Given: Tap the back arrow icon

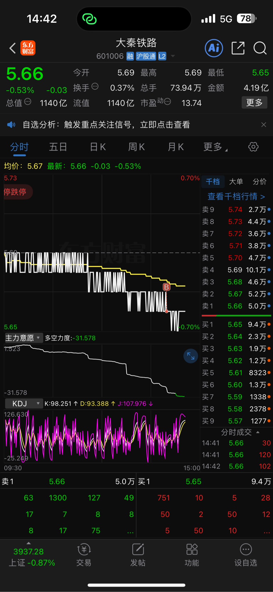Looking at the screenshot, I should [12, 48].
